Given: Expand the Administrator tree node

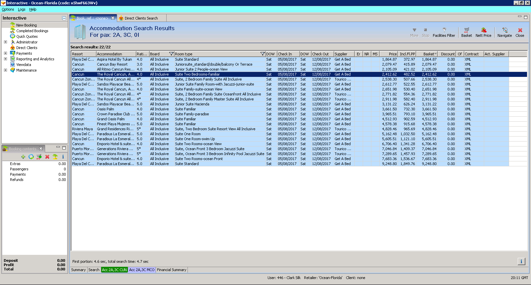Looking at the screenshot, I should (5, 42).
